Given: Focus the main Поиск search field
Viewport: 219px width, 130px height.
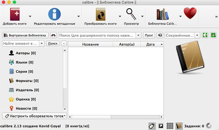Looking at the screenshot, I should (x=97, y=35).
